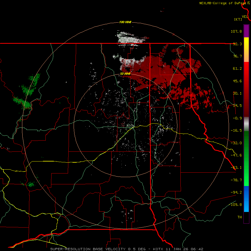Click the [KT] units label

pos(238,19)
